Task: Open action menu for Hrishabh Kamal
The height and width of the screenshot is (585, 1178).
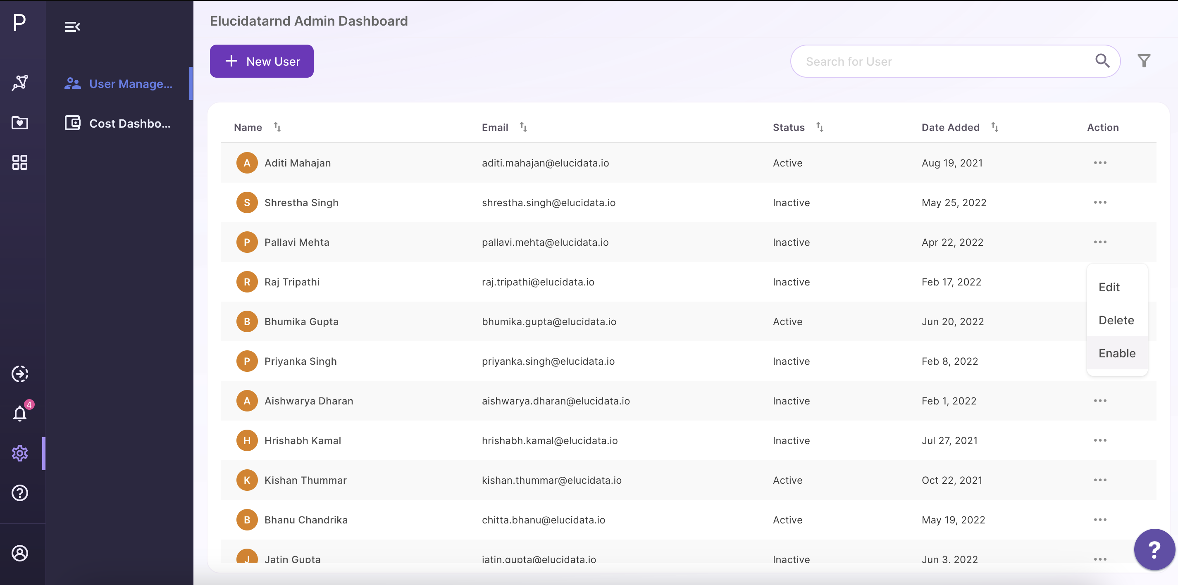Action: (1100, 440)
